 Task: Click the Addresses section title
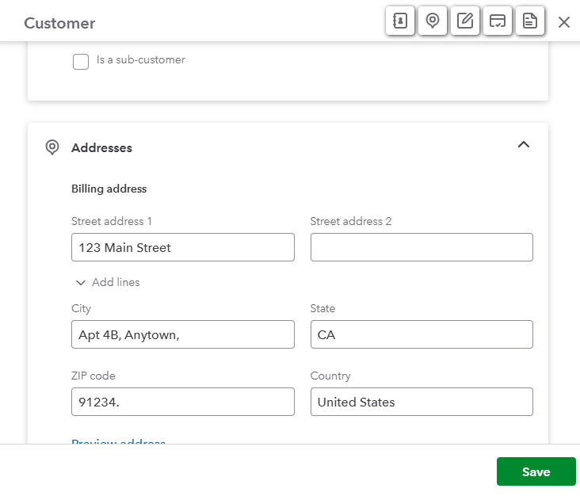pyautogui.click(x=101, y=147)
